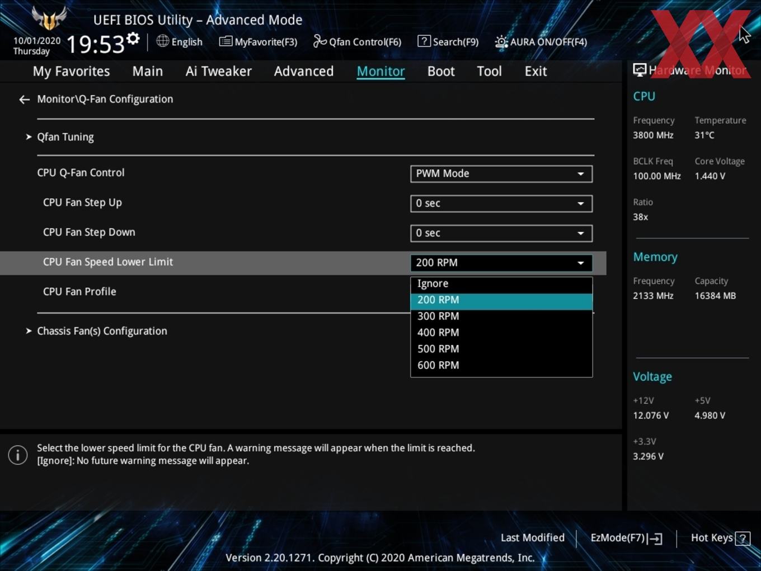Click the globe language icon

[x=162, y=41]
